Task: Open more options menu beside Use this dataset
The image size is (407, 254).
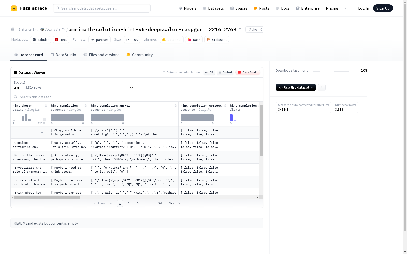Action: click(322, 87)
